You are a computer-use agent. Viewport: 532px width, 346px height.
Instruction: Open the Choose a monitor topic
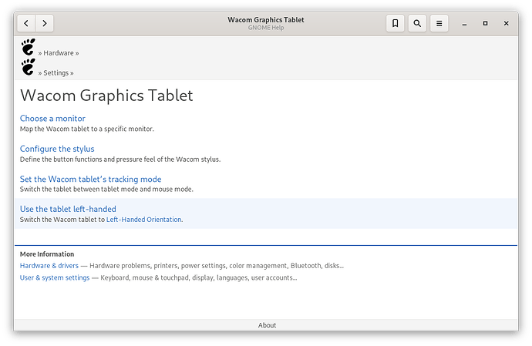coord(52,119)
